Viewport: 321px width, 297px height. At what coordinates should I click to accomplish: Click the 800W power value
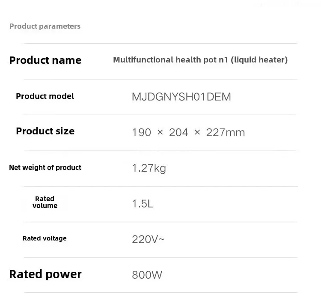(x=147, y=275)
